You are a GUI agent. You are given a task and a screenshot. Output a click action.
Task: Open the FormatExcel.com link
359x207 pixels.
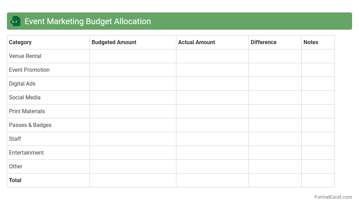coord(333,197)
